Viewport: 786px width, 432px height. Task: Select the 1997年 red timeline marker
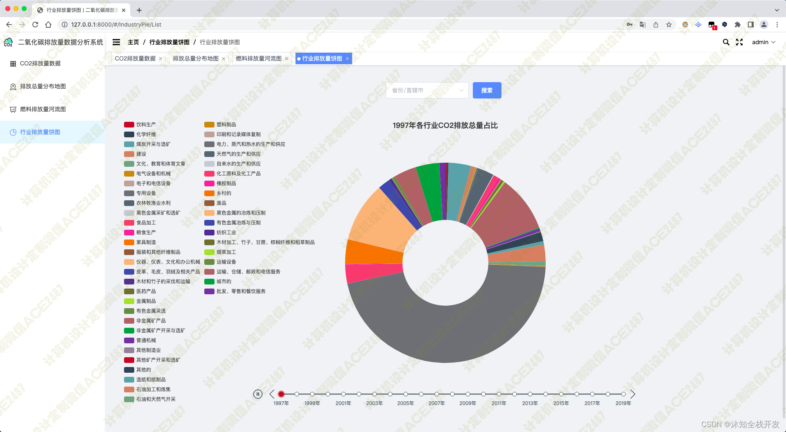[281, 394]
